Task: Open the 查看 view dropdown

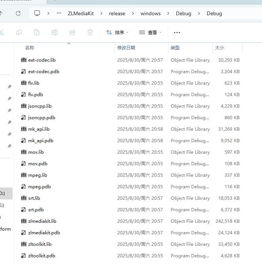Action: (150, 32)
